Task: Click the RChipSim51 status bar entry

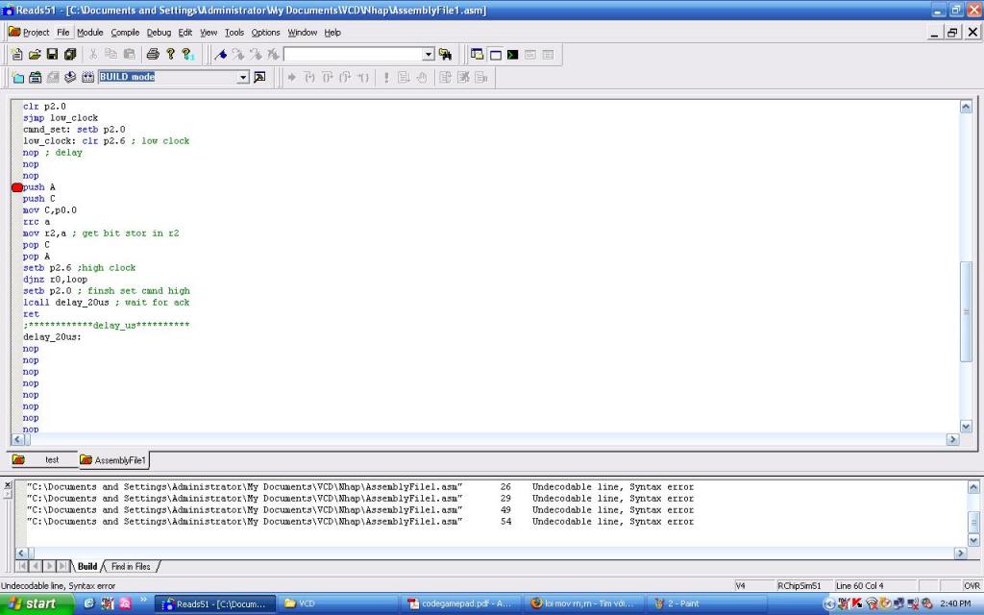Action: [x=799, y=585]
